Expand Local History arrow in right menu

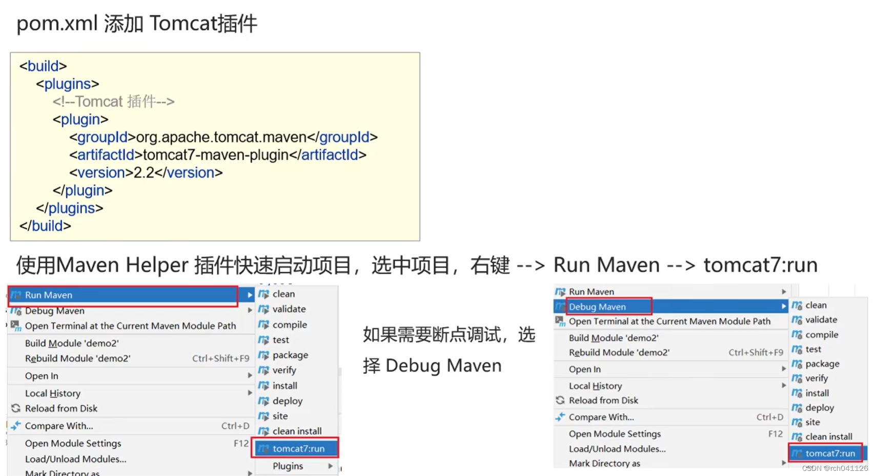(x=784, y=385)
